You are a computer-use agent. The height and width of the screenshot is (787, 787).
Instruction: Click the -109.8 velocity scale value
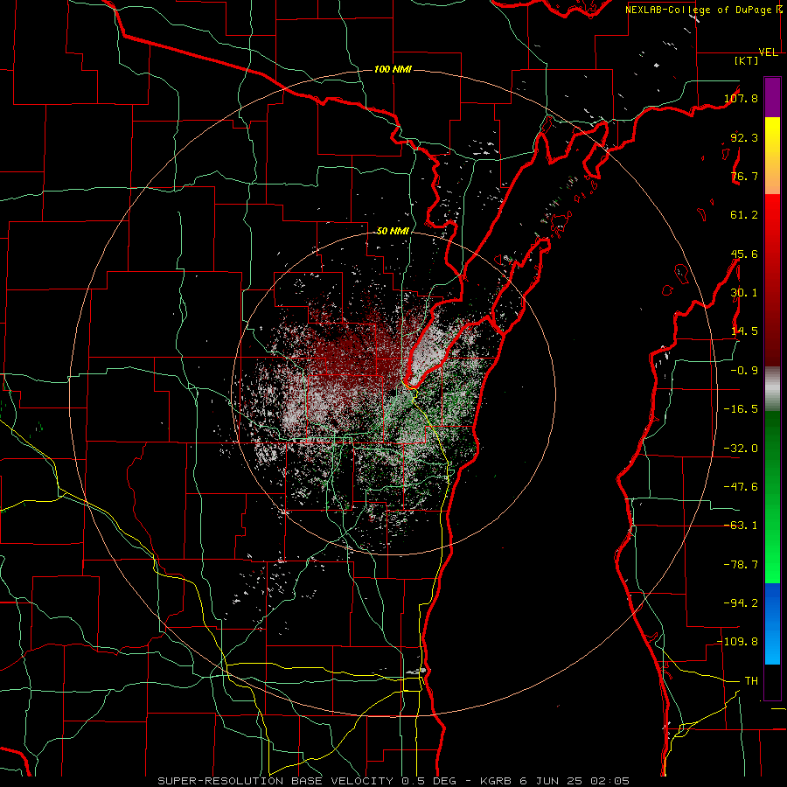coord(738,642)
